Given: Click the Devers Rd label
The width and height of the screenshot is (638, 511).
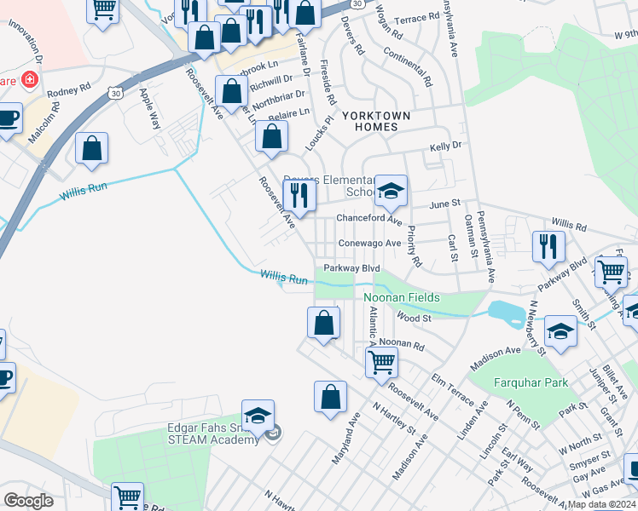Looking at the screenshot, I should point(352,35).
